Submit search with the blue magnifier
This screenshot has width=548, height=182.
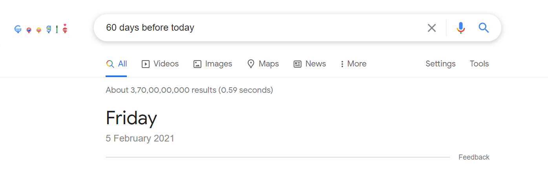[484, 28]
